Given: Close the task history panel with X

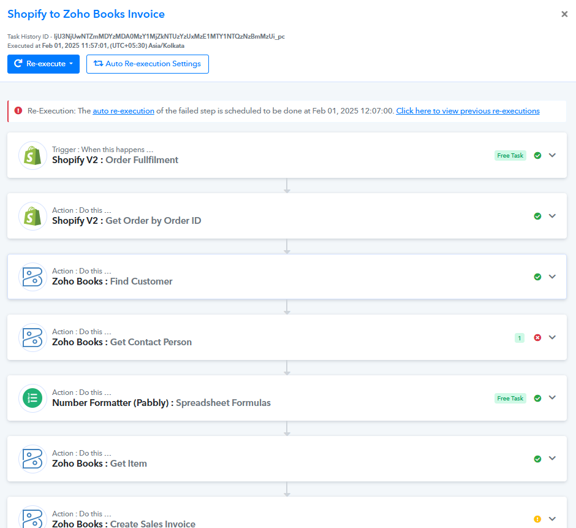Looking at the screenshot, I should click(564, 14).
